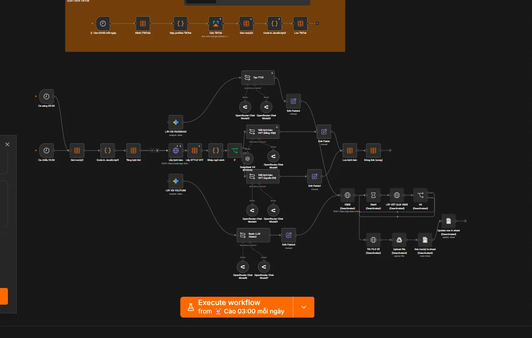Click the 'Viết kịch bản VKT (tiếng Việt)' chain node

[263, 132]
